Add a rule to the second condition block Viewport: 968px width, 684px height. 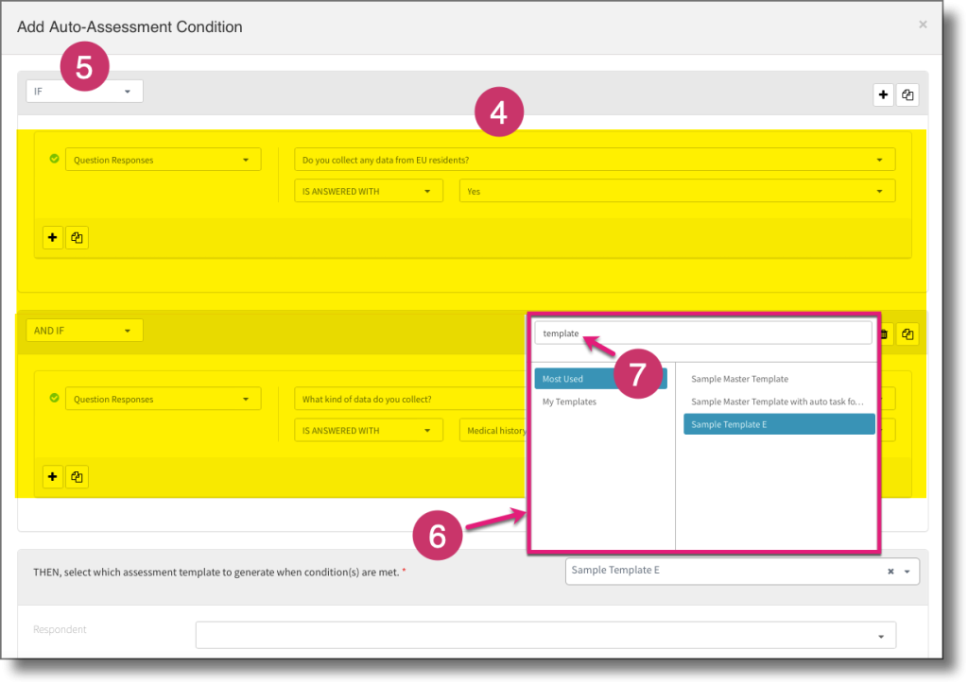pos(52,476)
